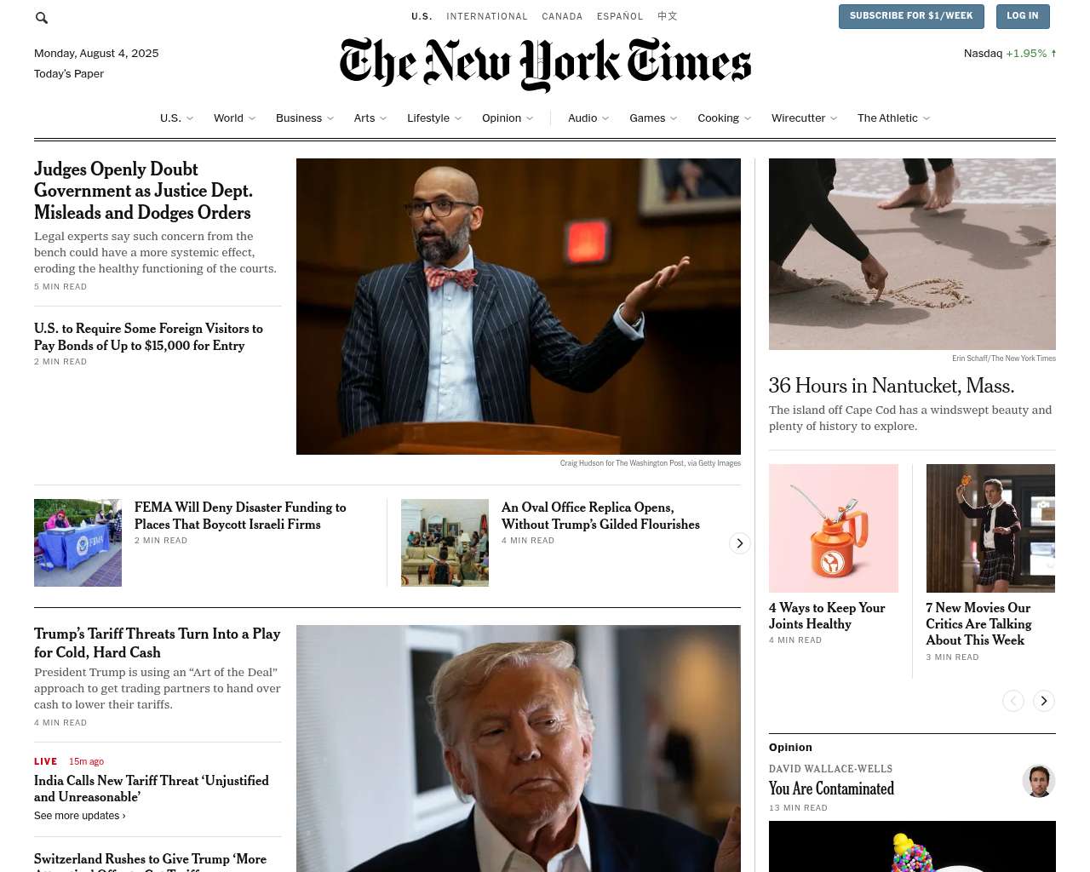Select the Español edition
1090x872 pixels.
[620, 16]
